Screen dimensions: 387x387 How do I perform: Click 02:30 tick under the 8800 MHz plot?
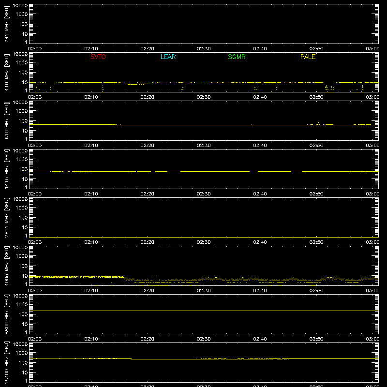[204, 339]
